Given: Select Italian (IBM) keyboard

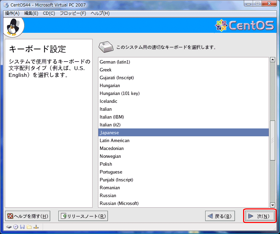Looking at the screenshot, I should (x=183, y=117).
